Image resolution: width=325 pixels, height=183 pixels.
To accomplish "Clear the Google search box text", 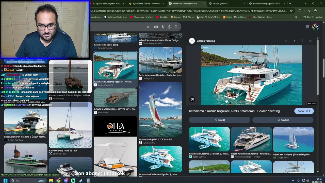I will pyautogui.click(x=148, y=27).
